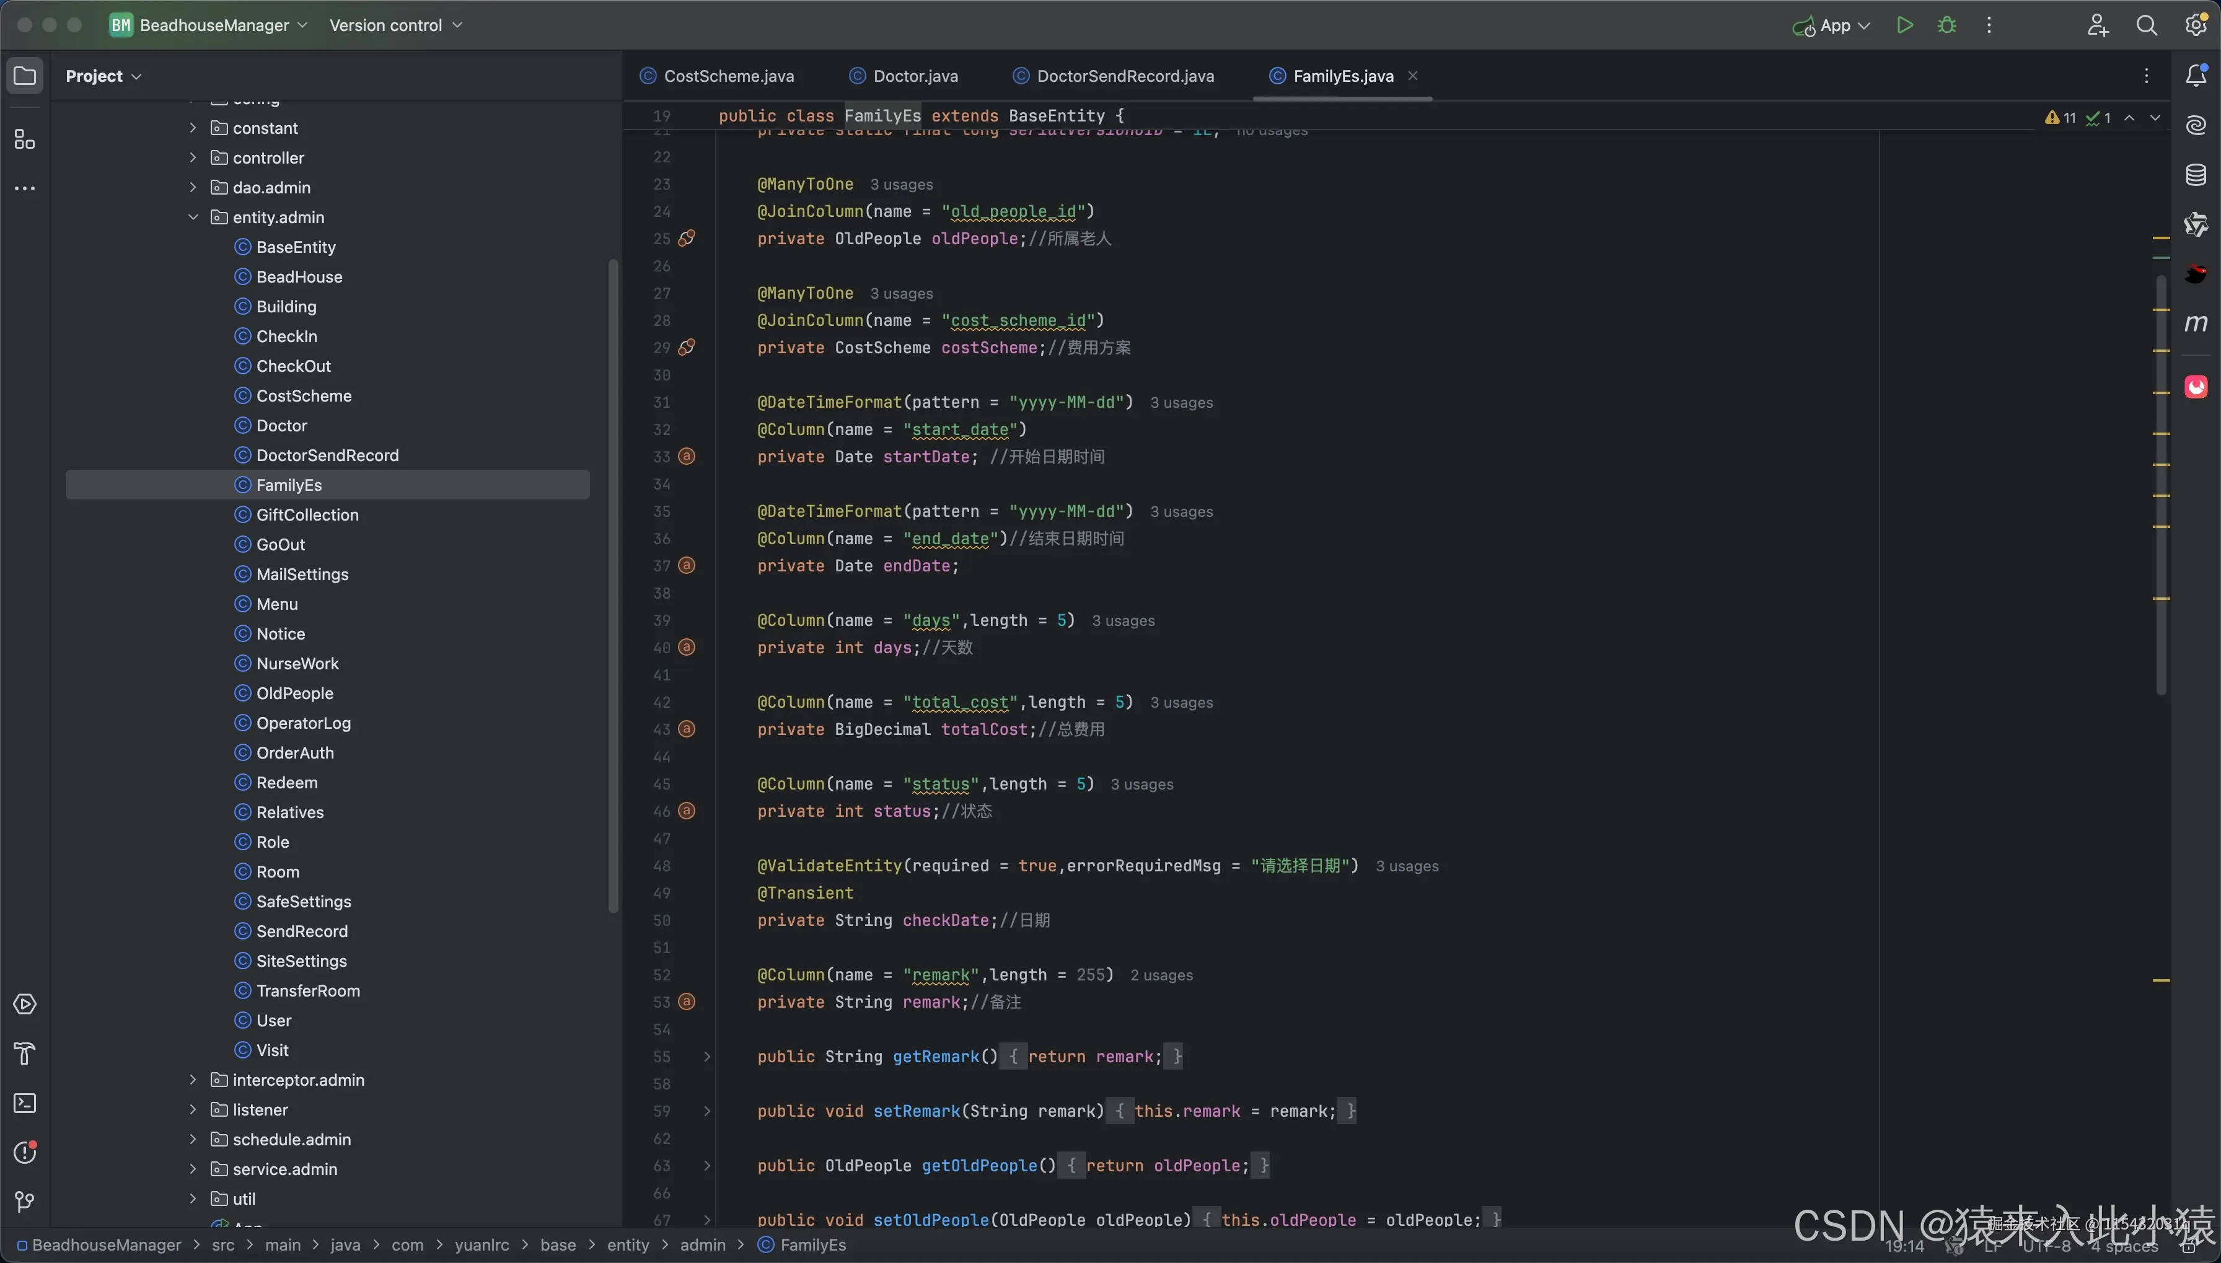Image resolution: width=2221 pixels, height=1263 pixels.
Task: Click the yuanlrc breadcrumb segment
Action: 482,1245
